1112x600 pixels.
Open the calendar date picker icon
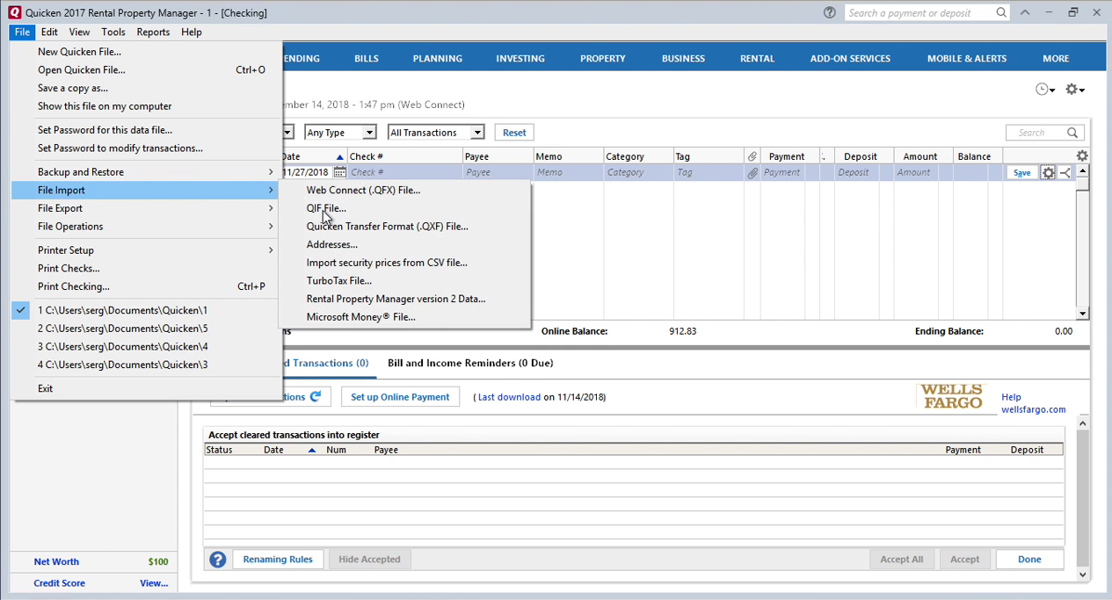tap(339, 172)
